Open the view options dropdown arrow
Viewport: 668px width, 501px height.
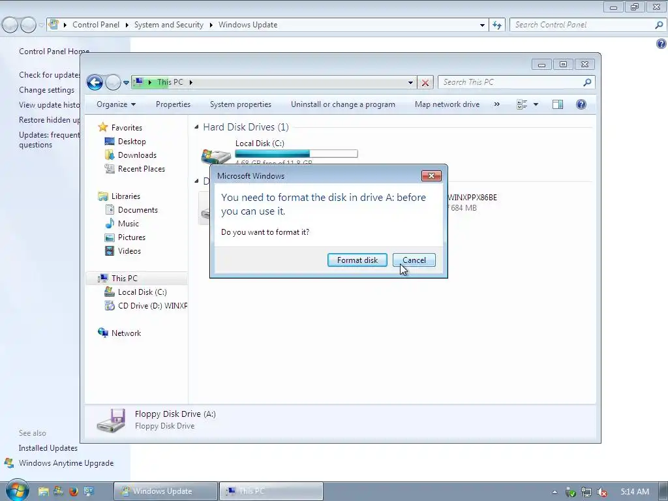coord(536,104)
